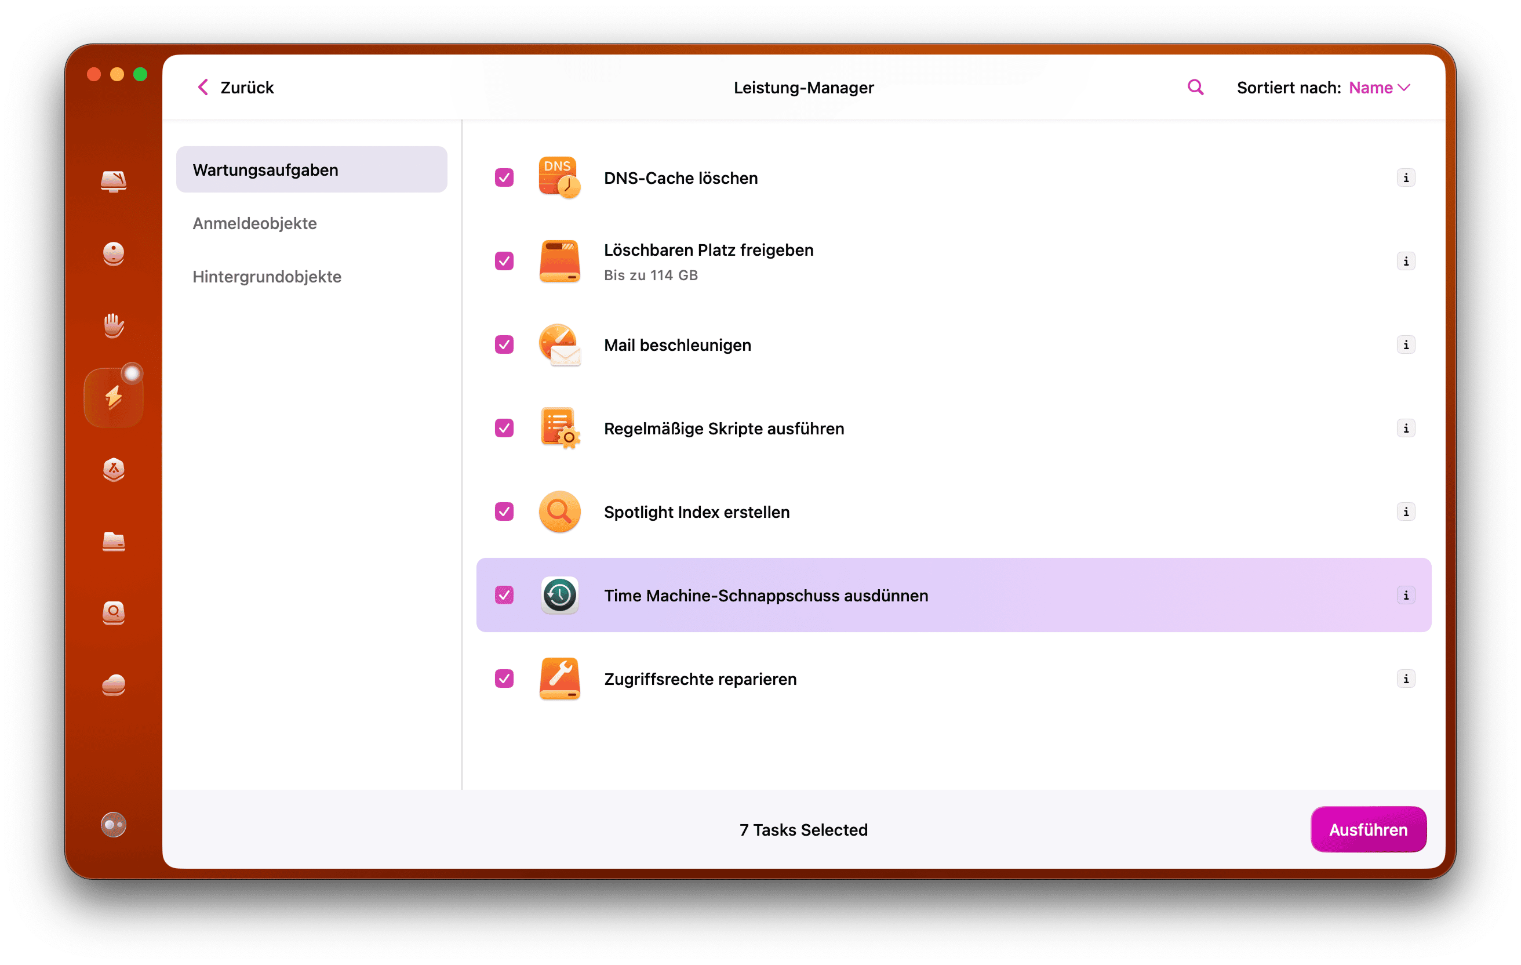Click Zurück to go back
The image size is (1521, 965).
pos(235,87)
